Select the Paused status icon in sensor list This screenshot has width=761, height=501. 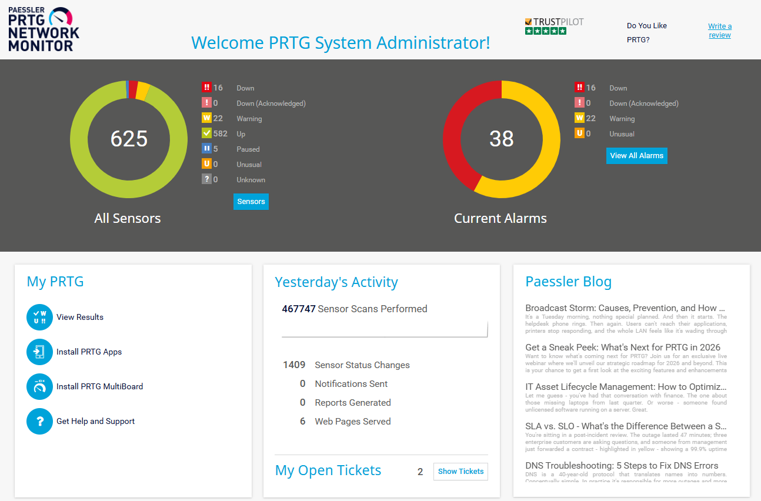[206, 149]
